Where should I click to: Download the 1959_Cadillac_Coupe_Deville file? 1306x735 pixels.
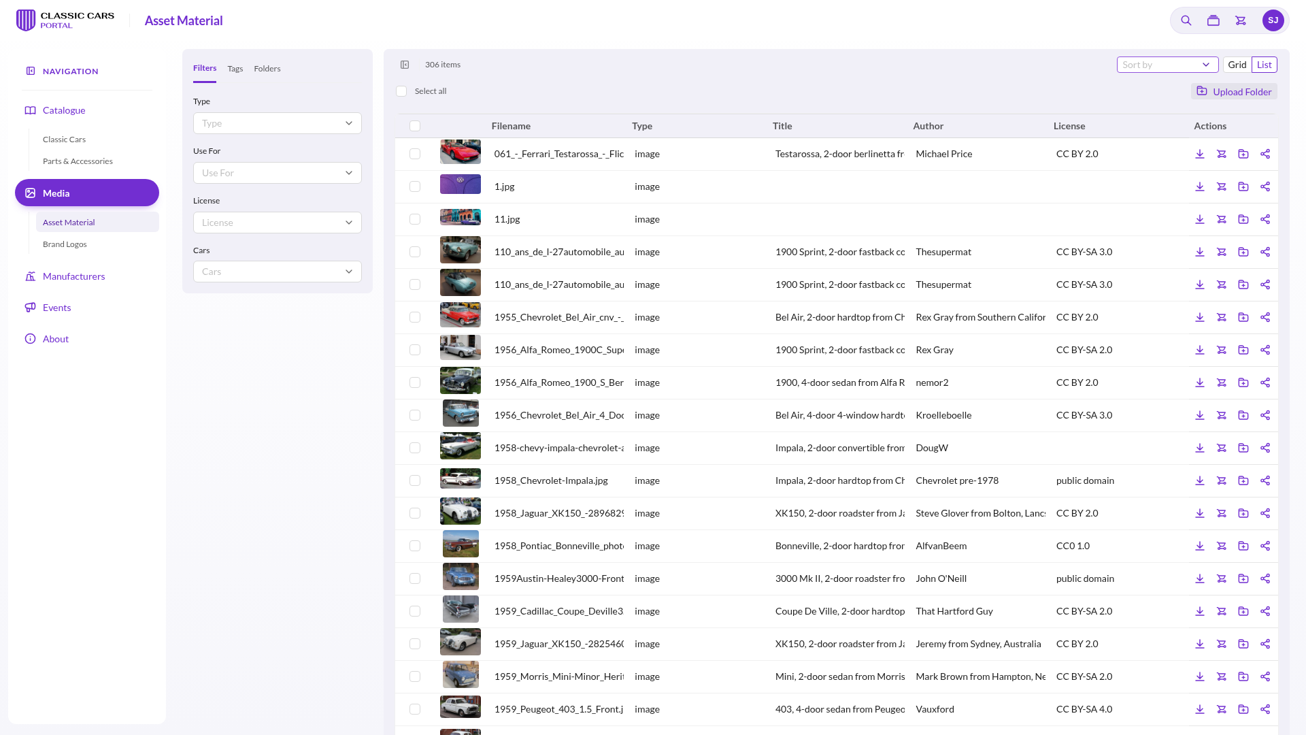1200,611
